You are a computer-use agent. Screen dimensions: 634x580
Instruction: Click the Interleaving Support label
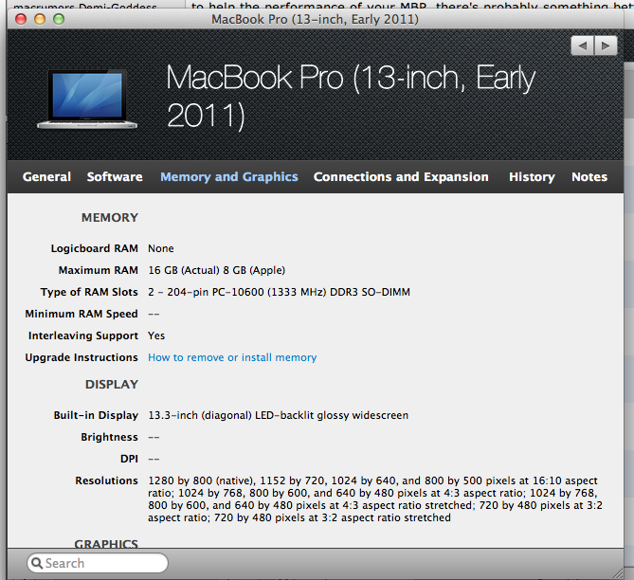[82, 335]
